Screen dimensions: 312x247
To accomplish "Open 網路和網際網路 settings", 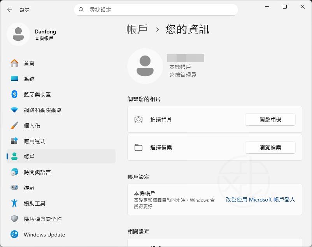I will tap(61, 110).
